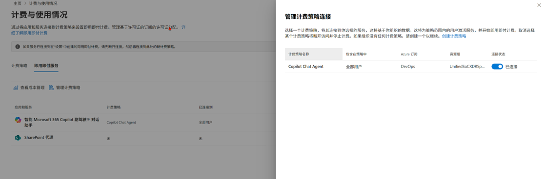Click 全部用户 in the background table
The image size is (545, 179).
click(205, 122)
